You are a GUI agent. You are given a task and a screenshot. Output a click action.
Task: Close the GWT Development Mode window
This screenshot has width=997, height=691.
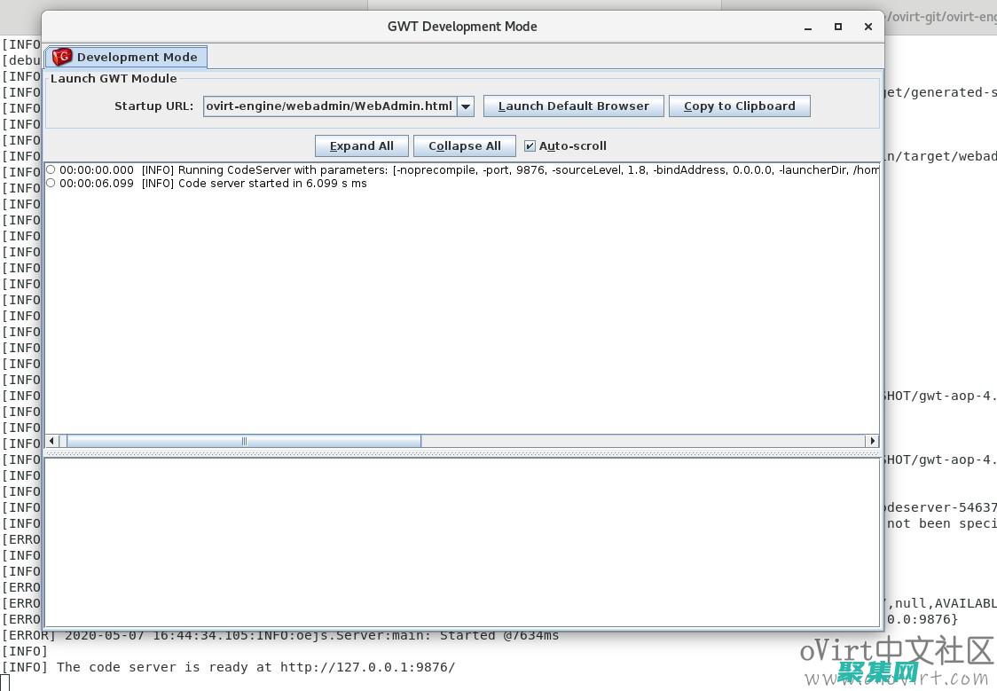point(868,27)
